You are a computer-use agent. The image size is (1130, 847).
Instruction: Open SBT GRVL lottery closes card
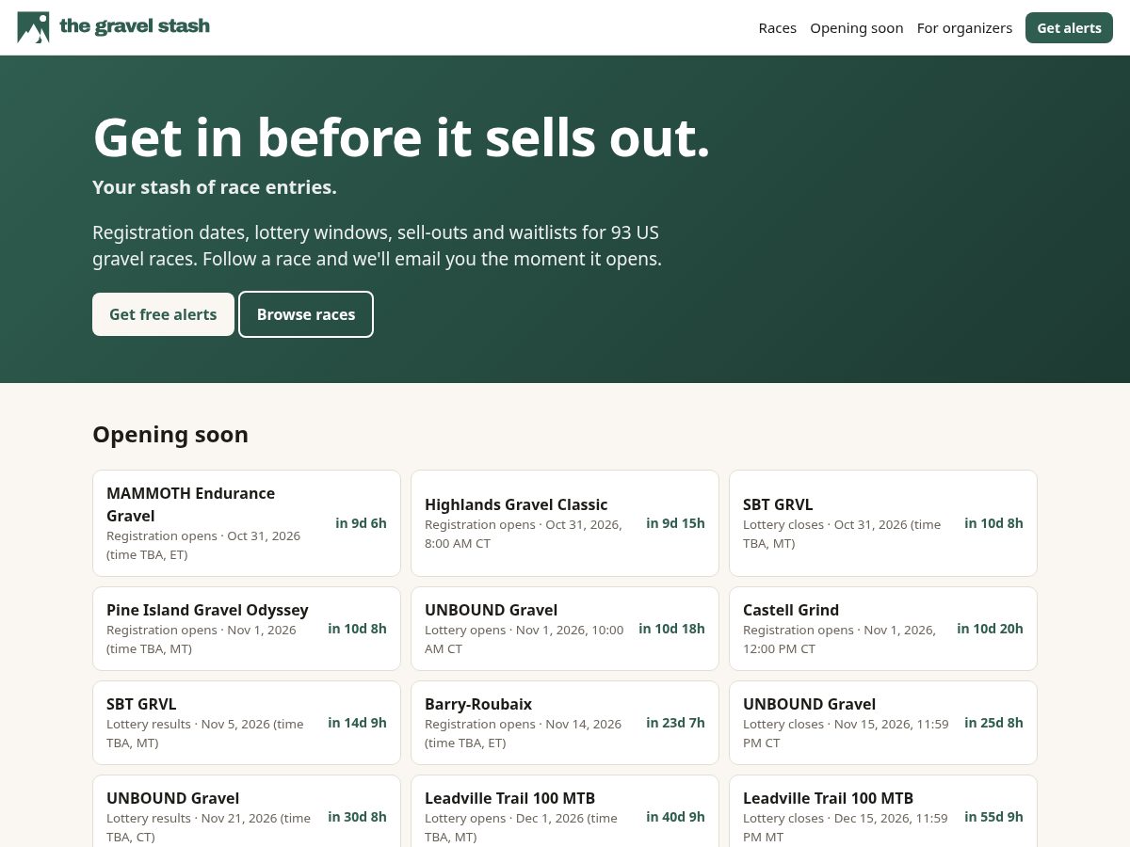click(883, 523)
